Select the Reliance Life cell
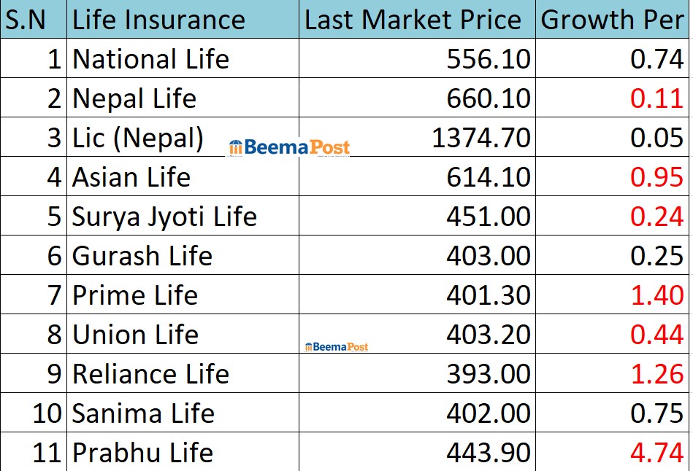This screenshot has height=471, width=693. click(150, 374)
